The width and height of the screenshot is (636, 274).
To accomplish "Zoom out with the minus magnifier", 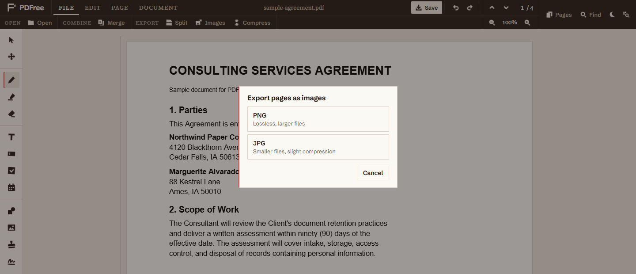I will [x=492, y=23].
